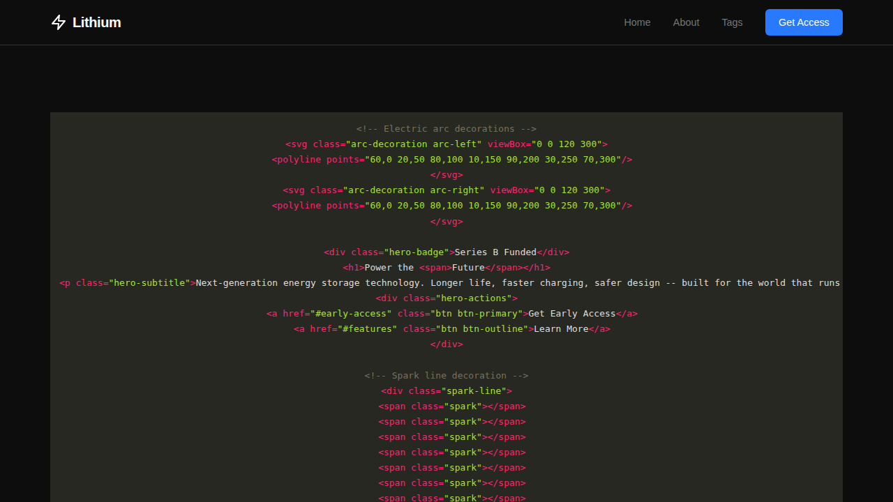This screenshot has height=502, width=893.
Task: Click the polyline line below arc-left svg
Action: point(452,160)
